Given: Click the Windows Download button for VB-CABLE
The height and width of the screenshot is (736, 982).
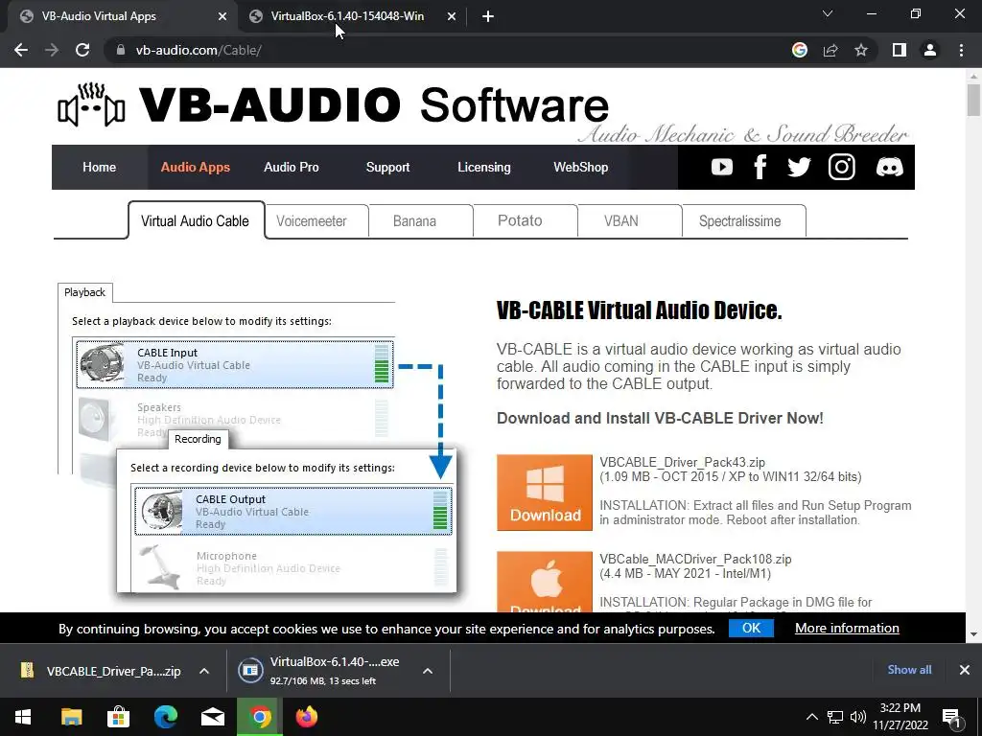Looking at the screenshot, I should pyautogui.click(x=545, y=493).
